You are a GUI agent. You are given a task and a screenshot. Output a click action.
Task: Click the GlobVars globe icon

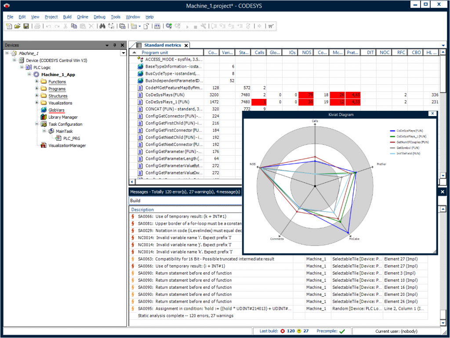(44, 110)
